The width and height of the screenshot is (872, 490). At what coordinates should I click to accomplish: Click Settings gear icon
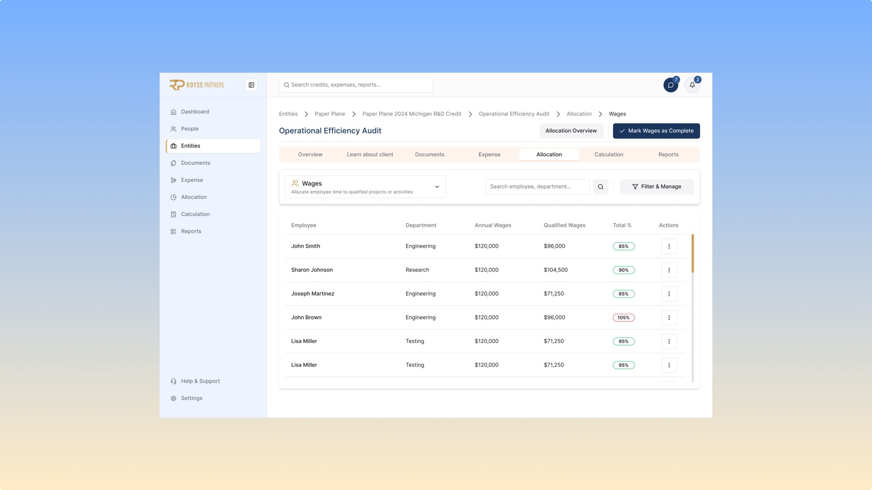173,399
